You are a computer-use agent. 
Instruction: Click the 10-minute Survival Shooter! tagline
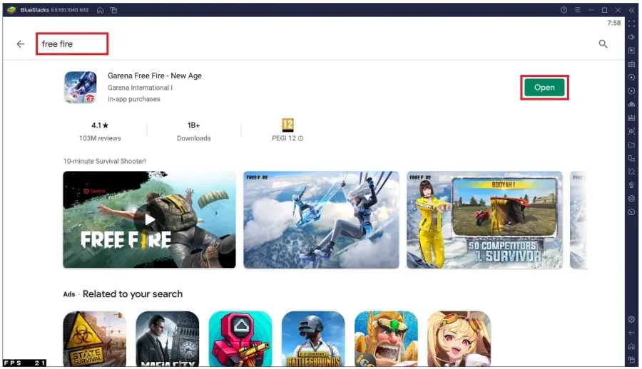coord(104,161)
